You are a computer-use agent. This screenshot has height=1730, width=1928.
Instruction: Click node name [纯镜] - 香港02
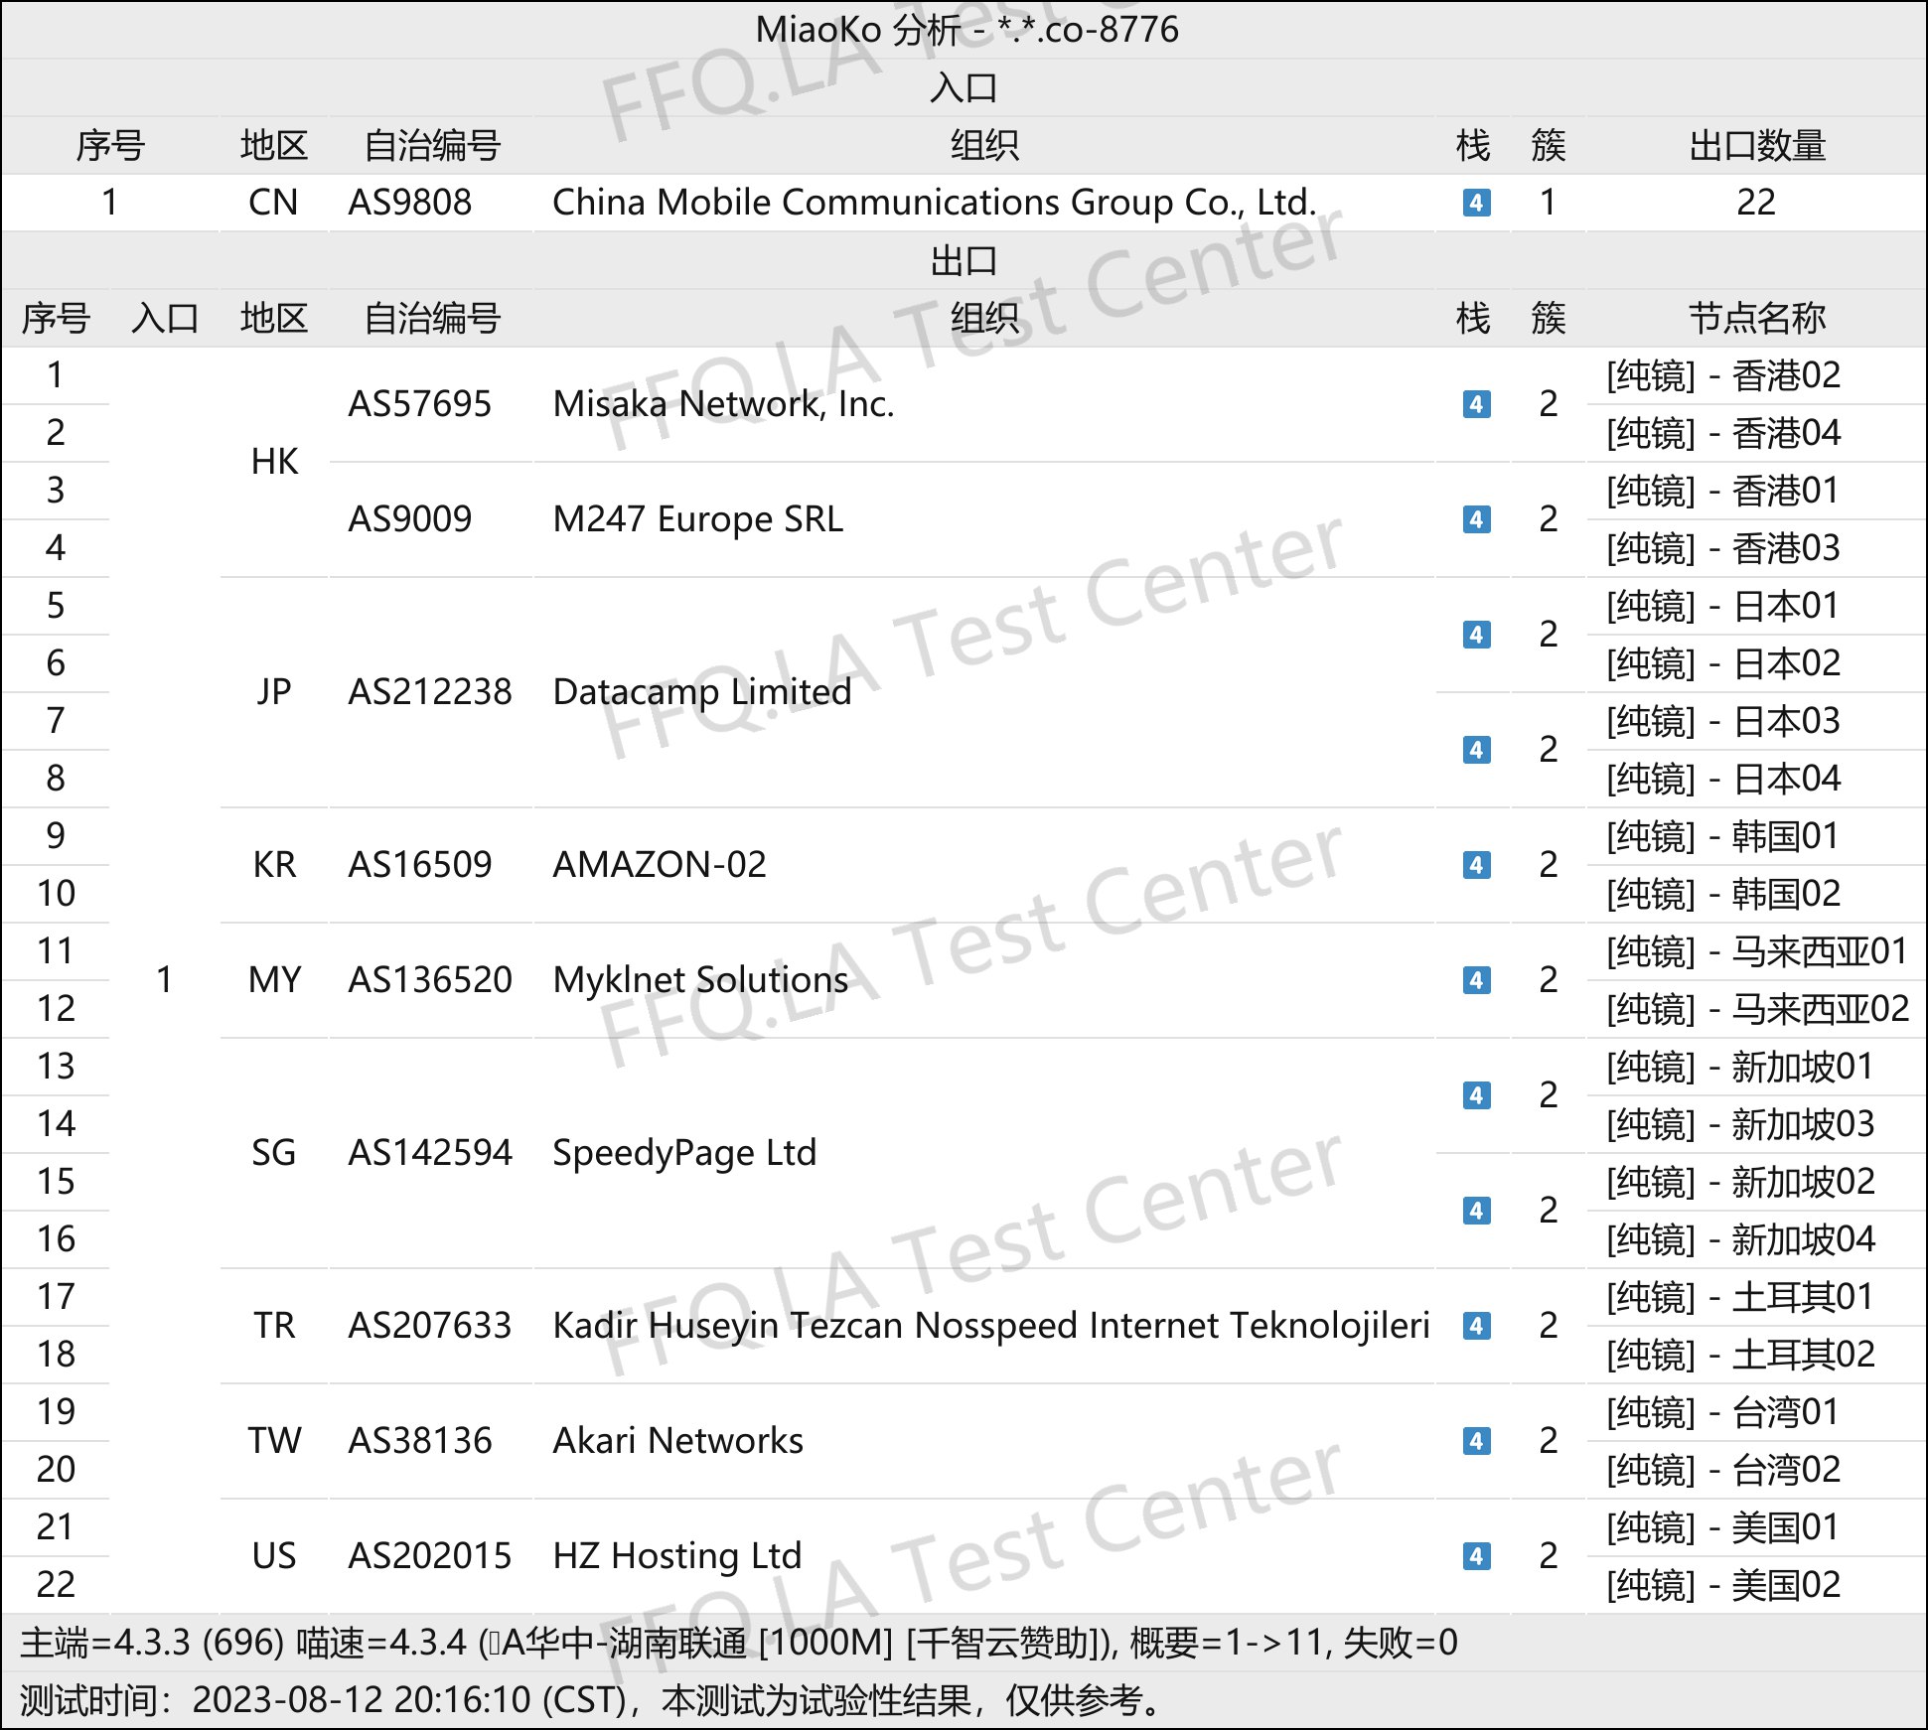pos(1723,375)
